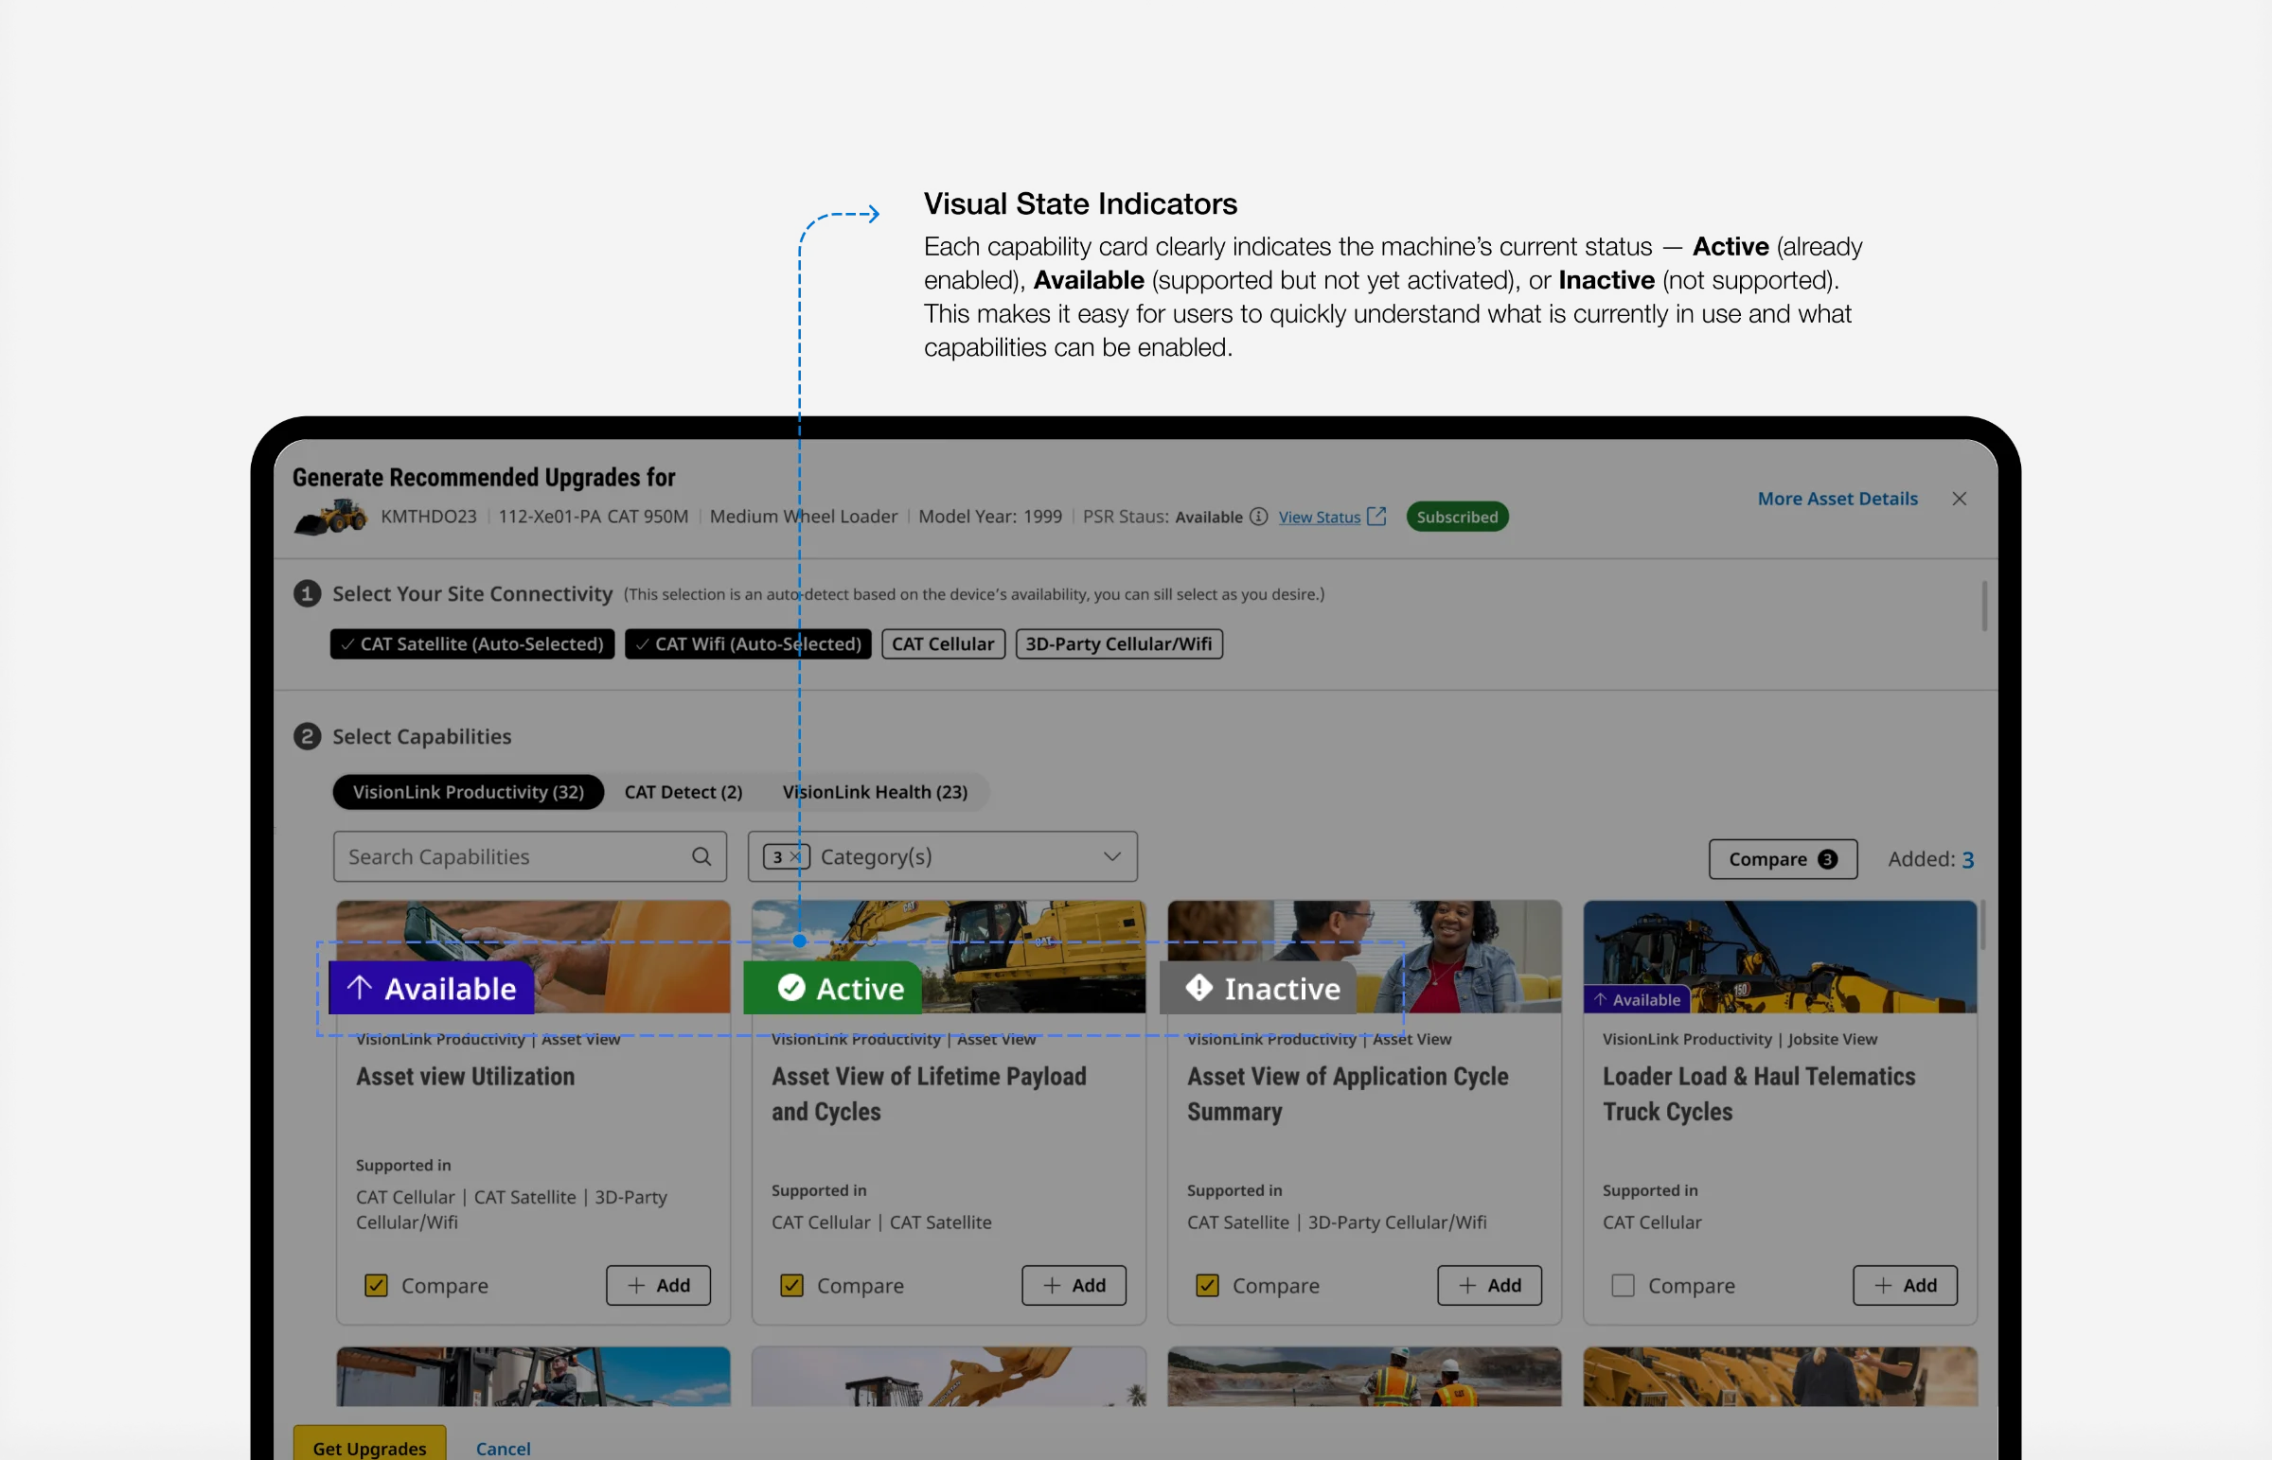Viewport: 2272px width, 1460px height.
Task: Switch to VisionLink Health (23) tab
Action: [876, 792]
